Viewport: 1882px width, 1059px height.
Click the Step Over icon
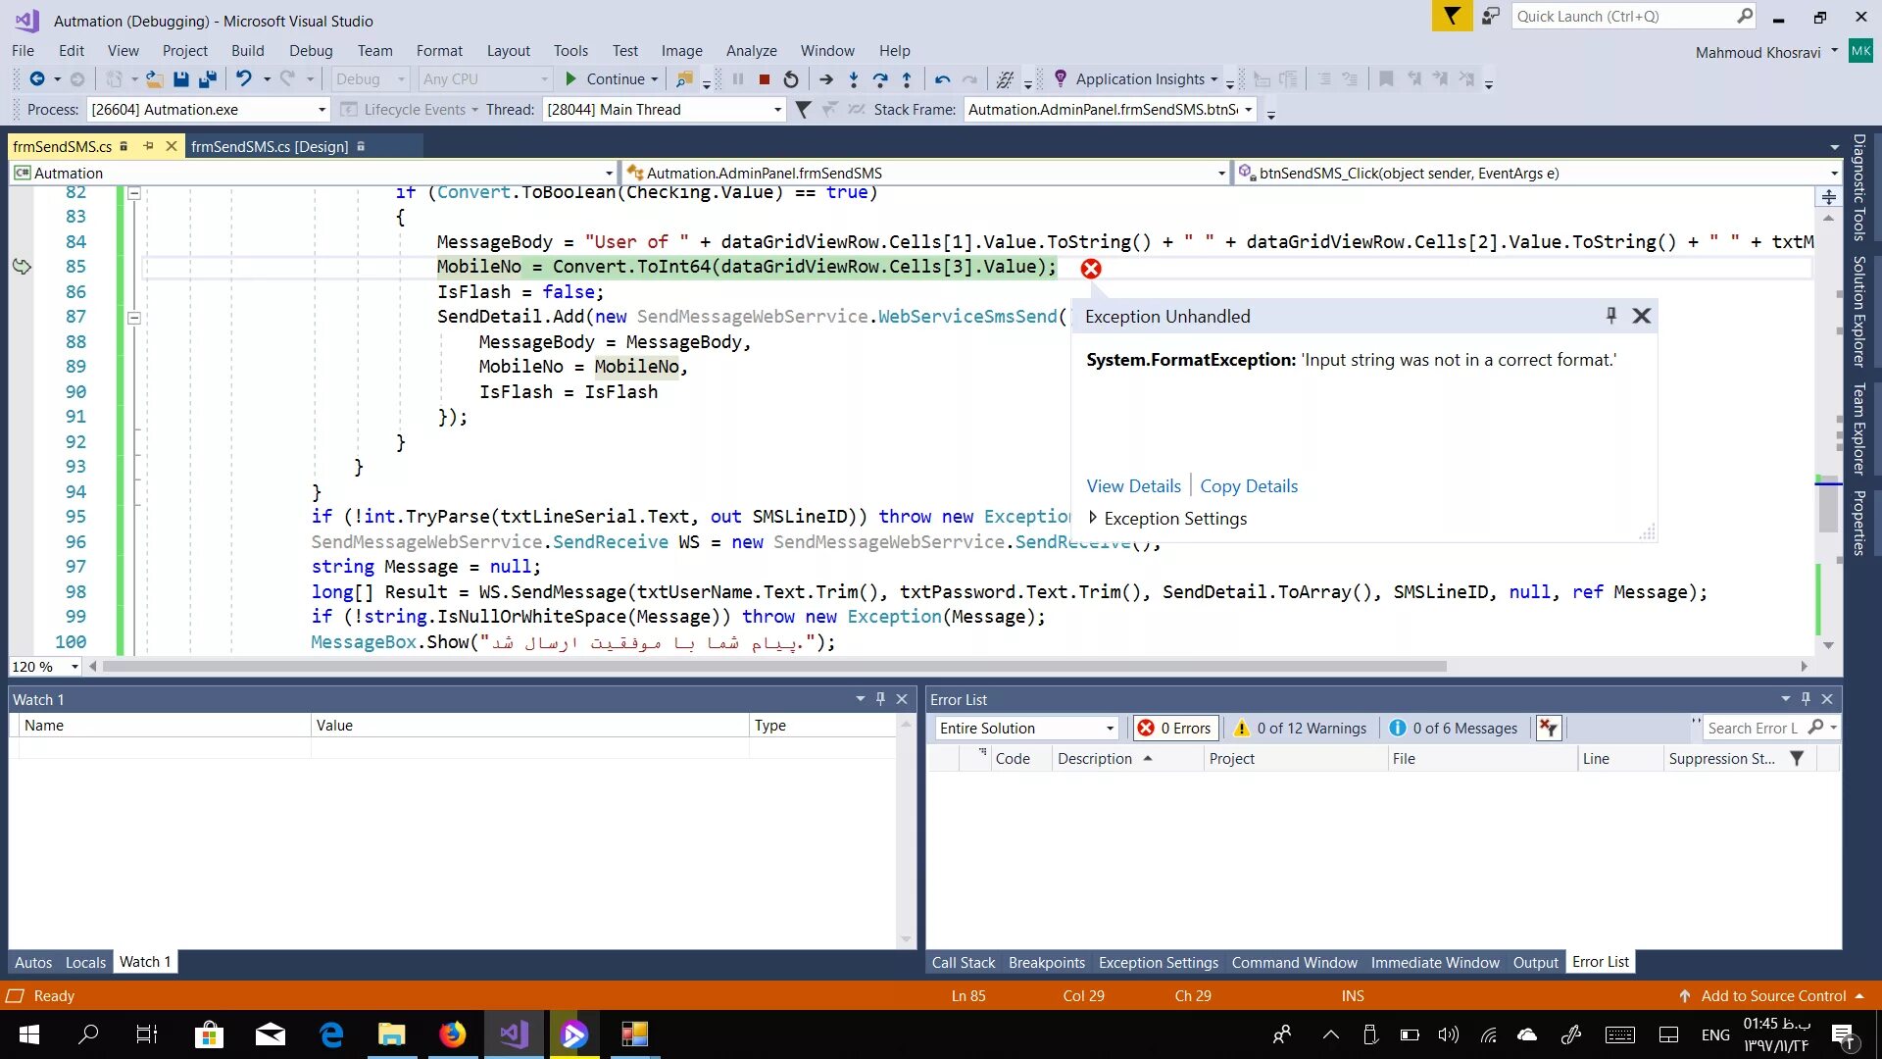pos(880,79)
